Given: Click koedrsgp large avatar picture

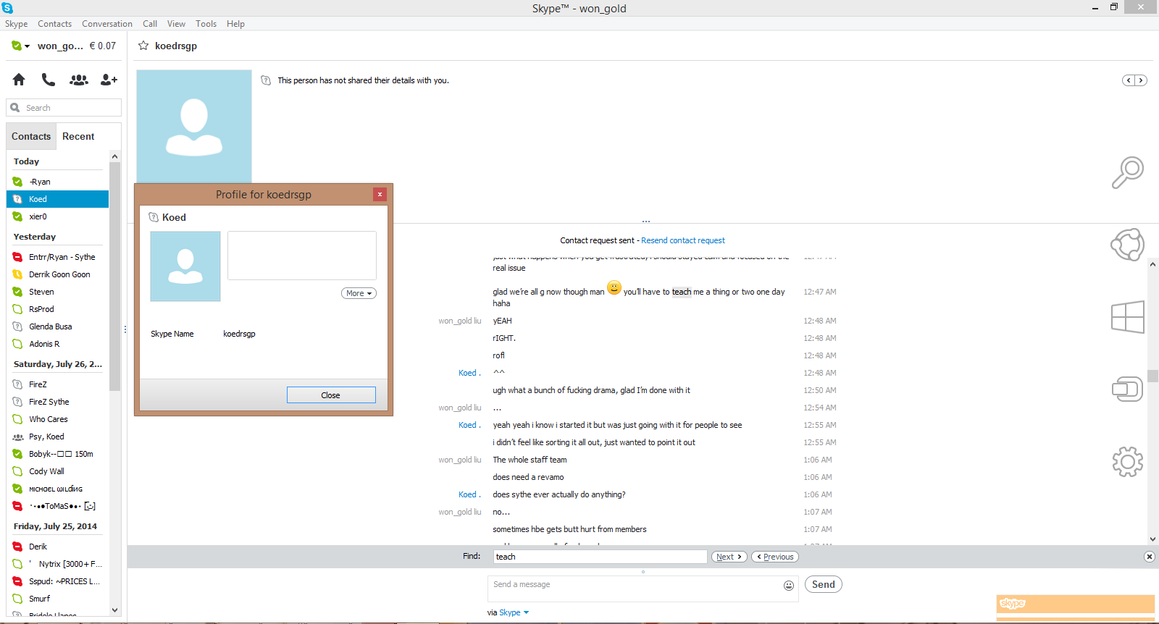Looking at the screenshot, I should (194, 127).
